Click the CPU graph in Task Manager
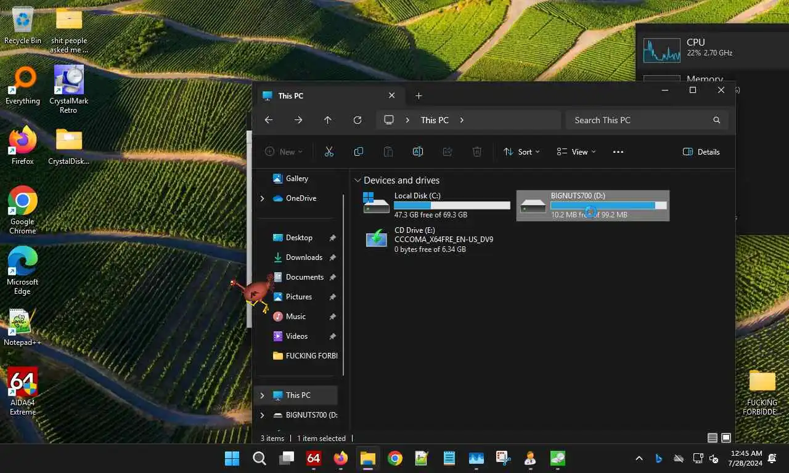The image size is (789, 473). (x=661, y=51)
